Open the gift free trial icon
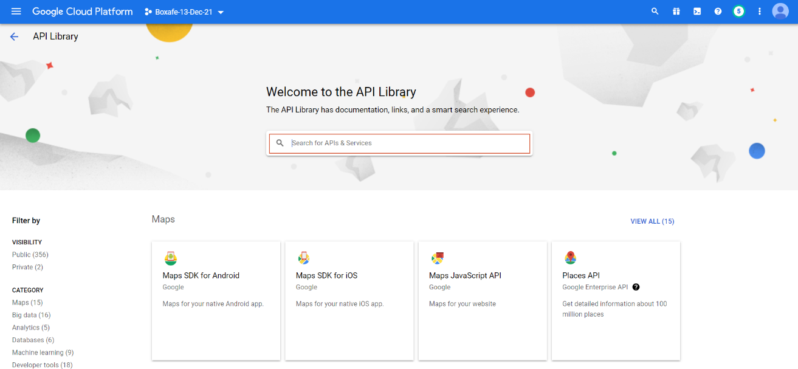Screen dimensions: 798x369 tap(676, 12)
